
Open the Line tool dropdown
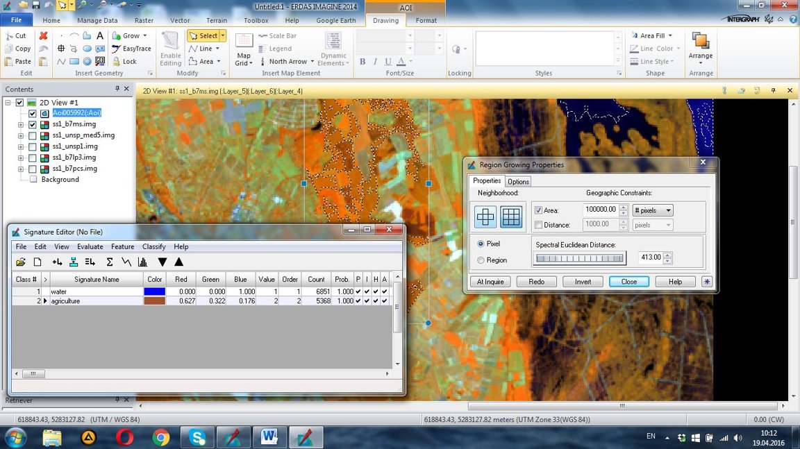pos(217,49)
